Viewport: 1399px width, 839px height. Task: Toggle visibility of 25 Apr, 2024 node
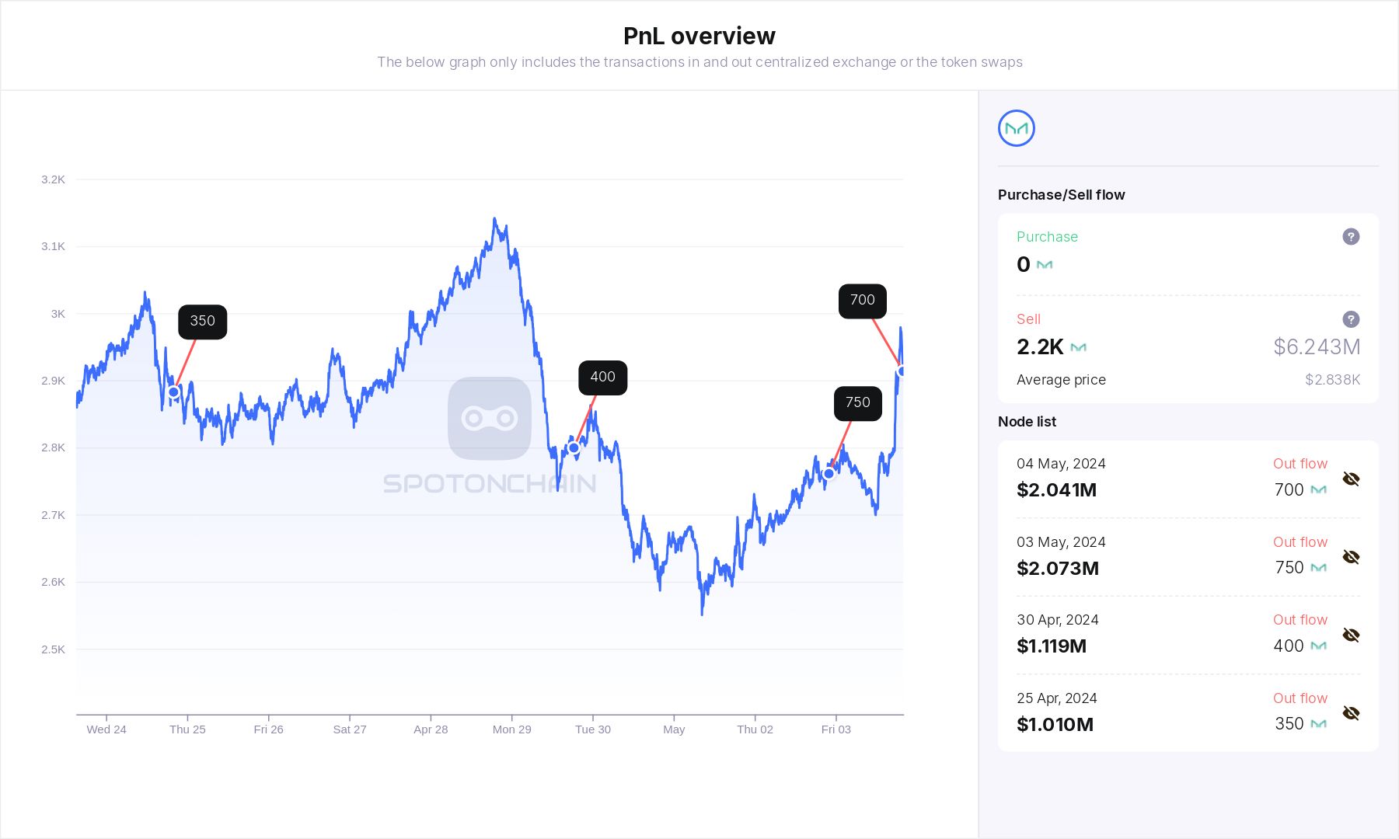pyautogui.click(x=1351, y=713)
